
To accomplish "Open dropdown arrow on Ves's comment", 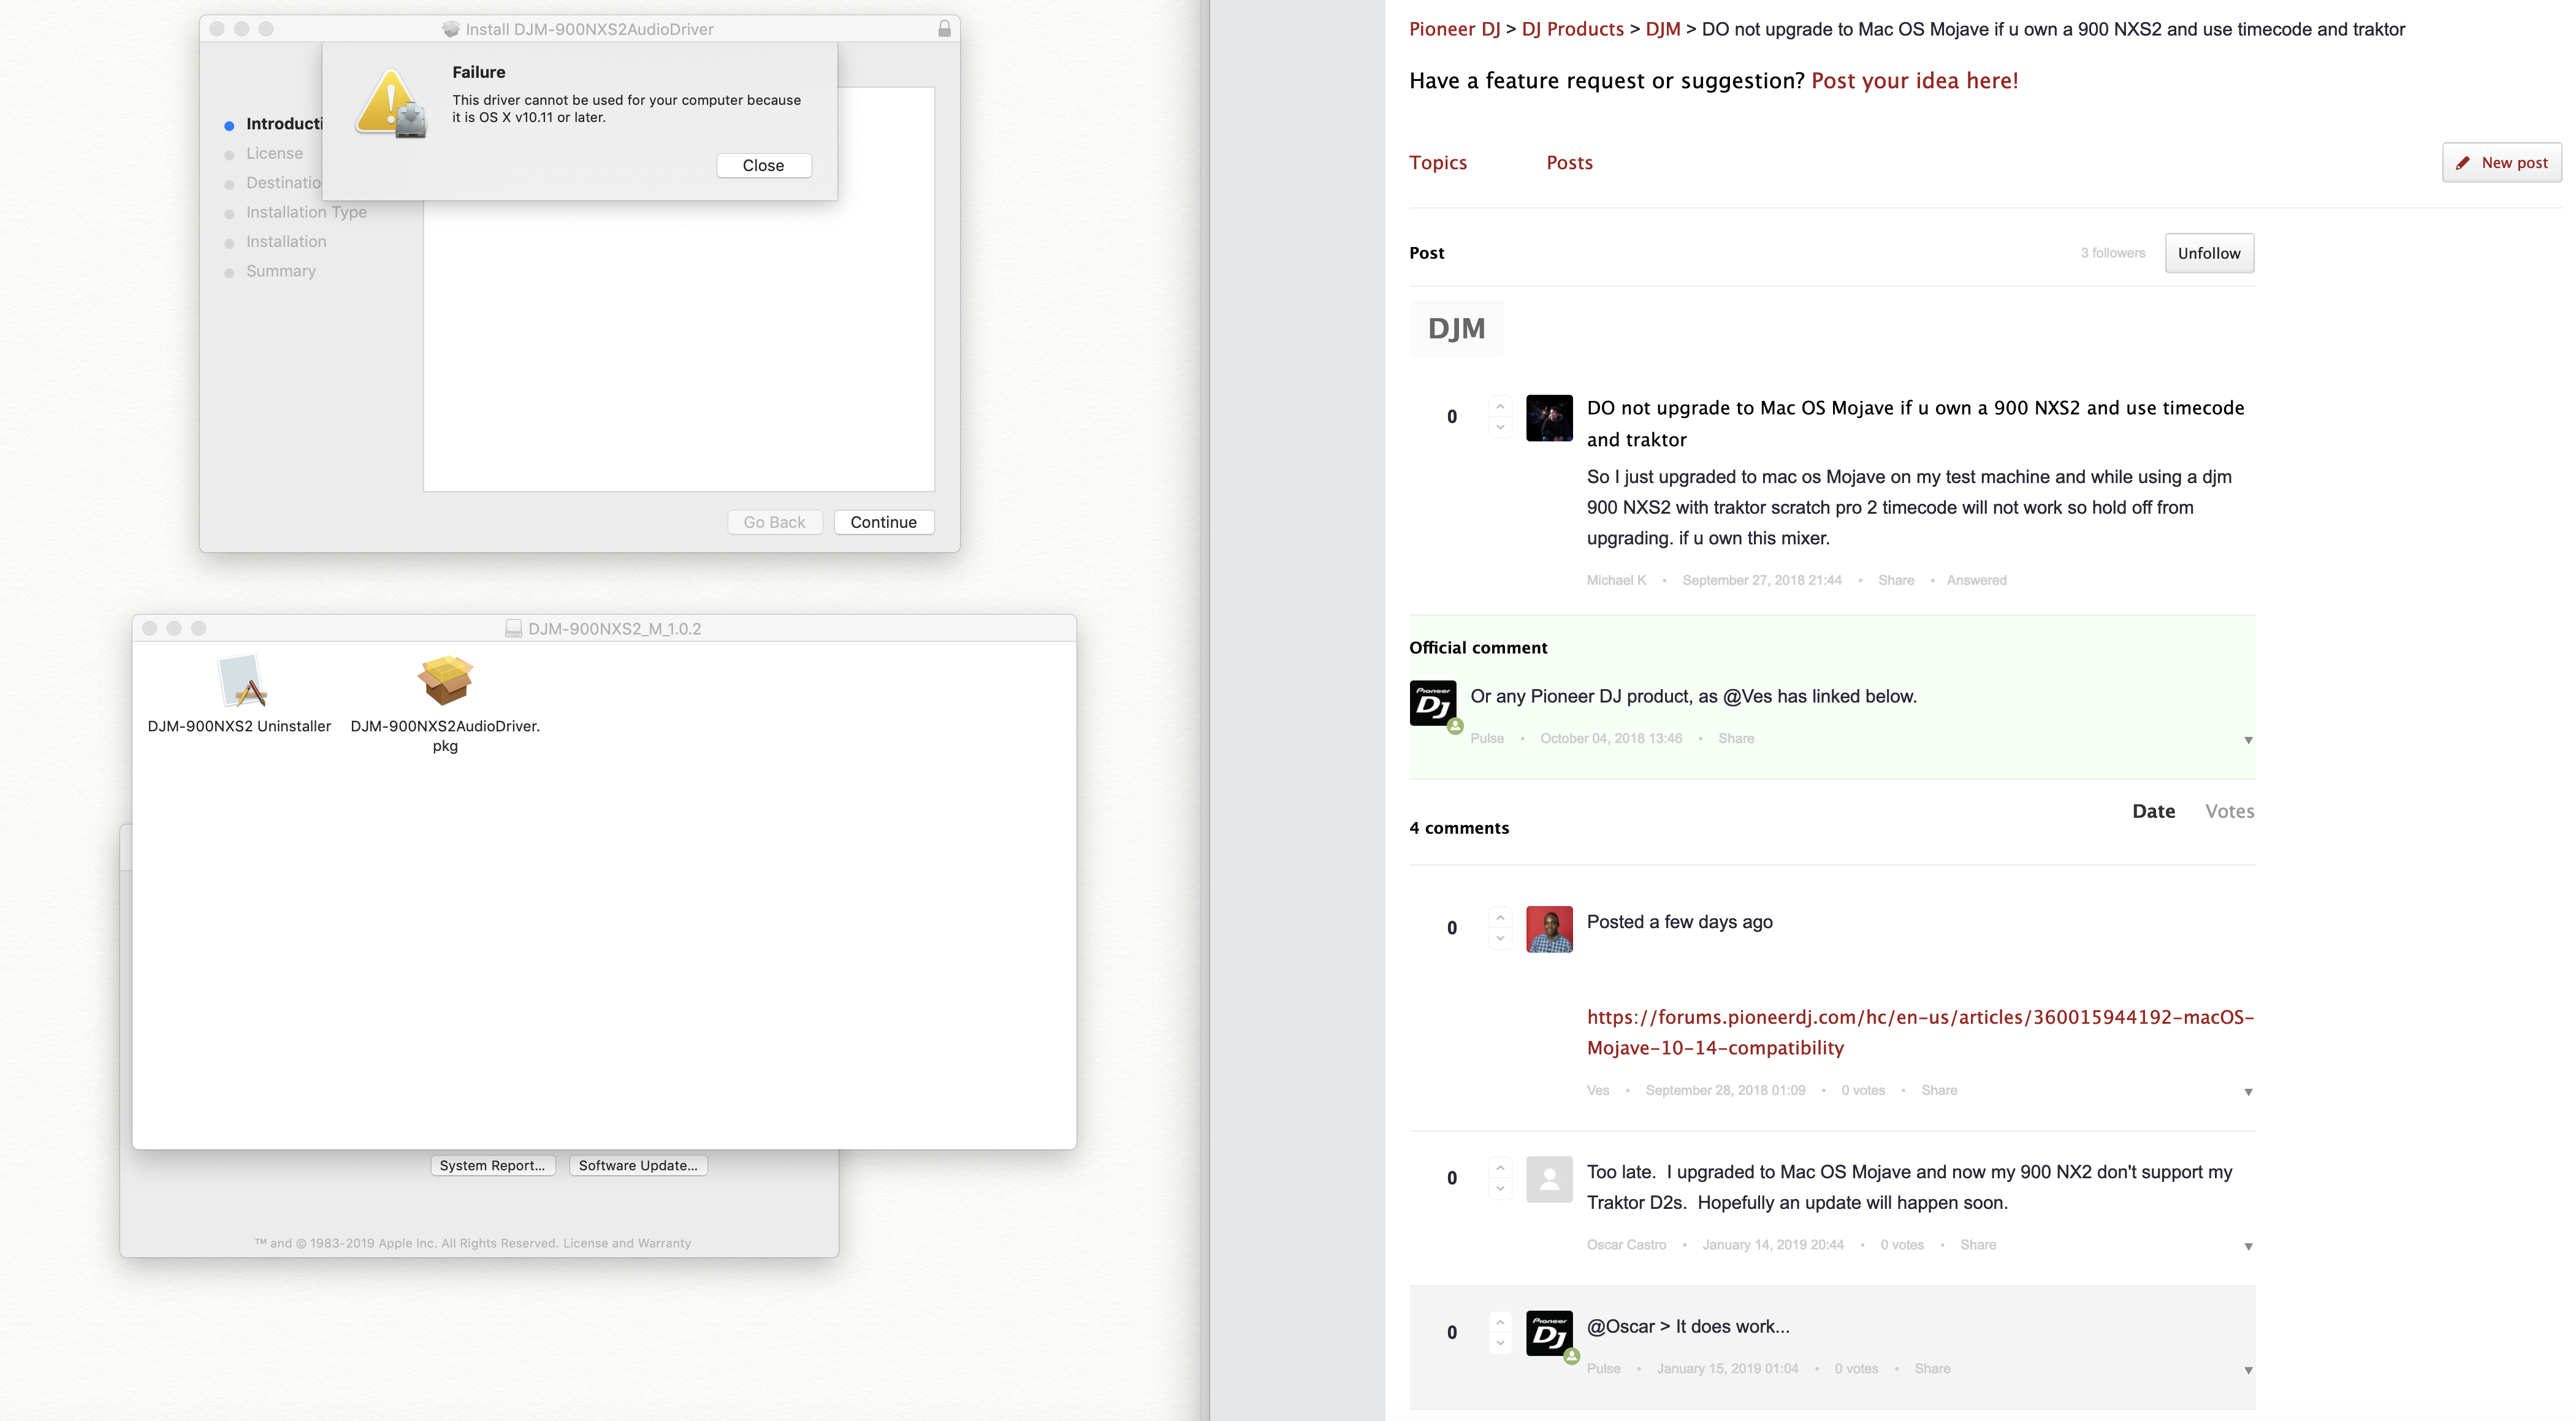I will (2248, 1092).
